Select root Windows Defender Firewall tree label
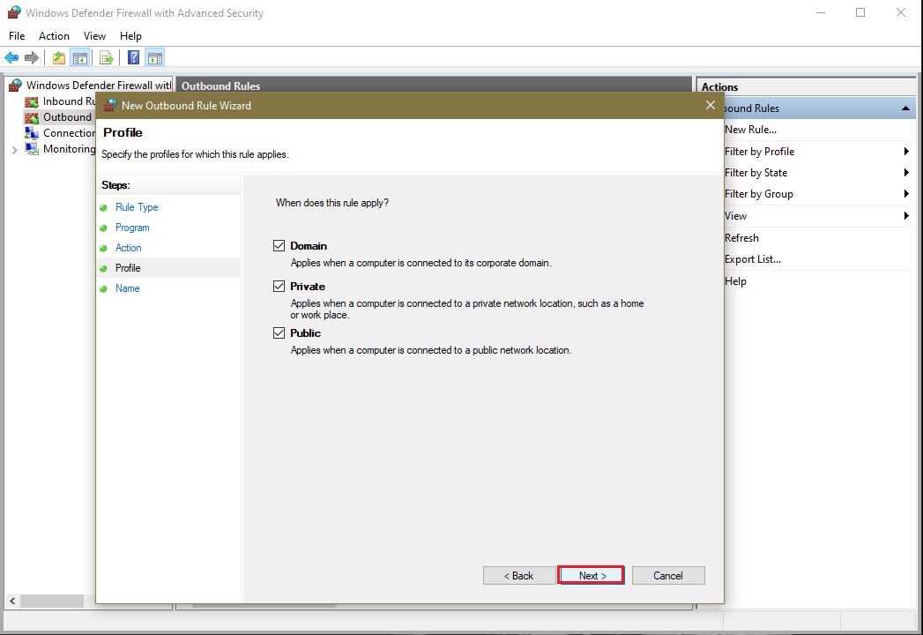The width and height of the screenshot is (923, 635). pos(99,86)
